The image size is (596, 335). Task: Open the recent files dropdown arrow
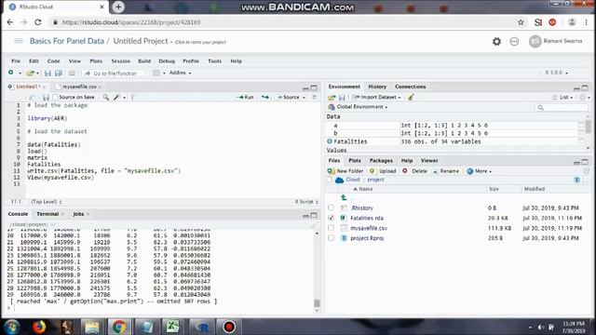pyautogui.click(x=37, y=73)
